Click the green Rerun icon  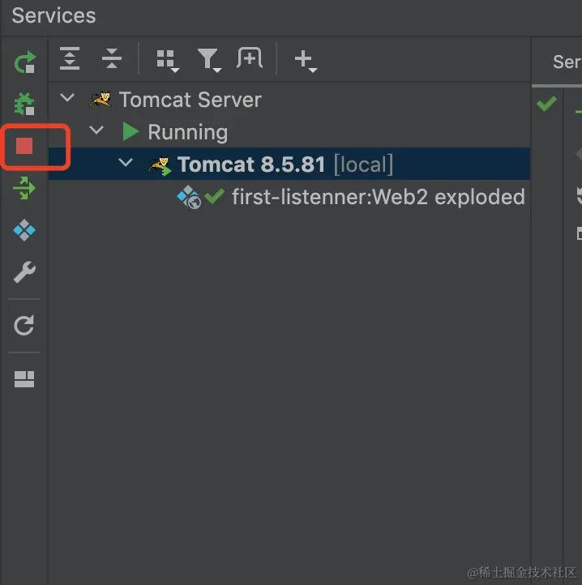tap(25, 62)
